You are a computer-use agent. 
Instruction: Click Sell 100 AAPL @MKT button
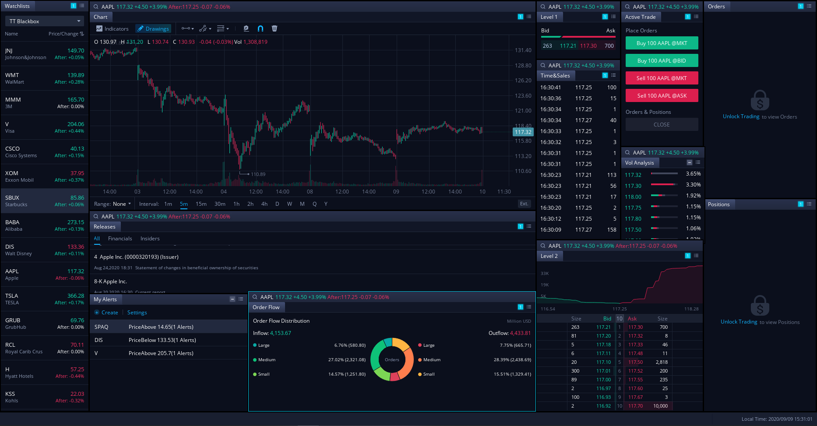(662, 78)
